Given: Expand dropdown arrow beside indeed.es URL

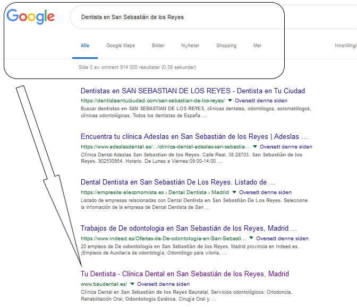Looking at the screenshot, I should coord(251,238).
